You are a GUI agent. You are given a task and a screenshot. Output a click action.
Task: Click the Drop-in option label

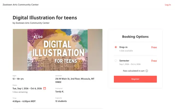[123, 47]
